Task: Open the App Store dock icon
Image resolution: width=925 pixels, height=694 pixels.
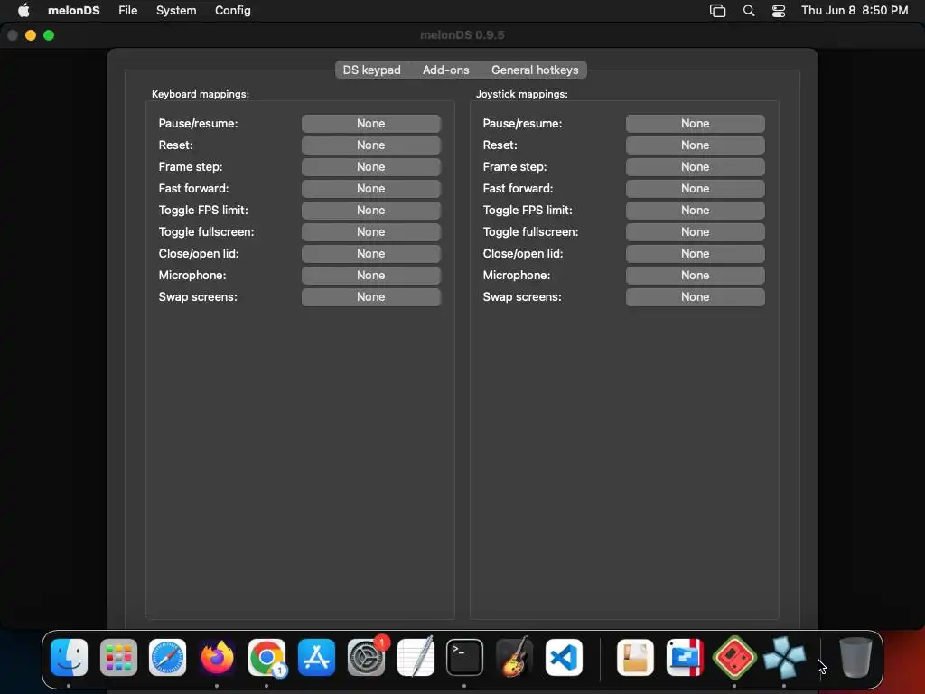Action: pos(316,657)
